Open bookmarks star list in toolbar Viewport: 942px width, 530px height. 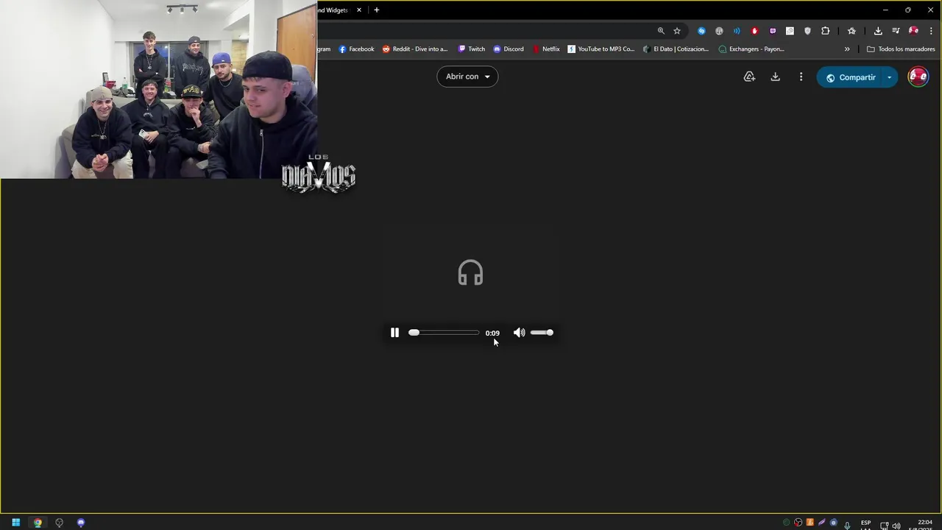pyautogui.click(x=851, y=31)
